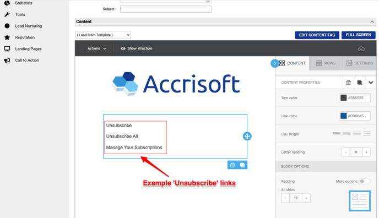379x218 pixels.
Task: Delete content via trash icon in Content Properties
Action: [x=348, y=83]
